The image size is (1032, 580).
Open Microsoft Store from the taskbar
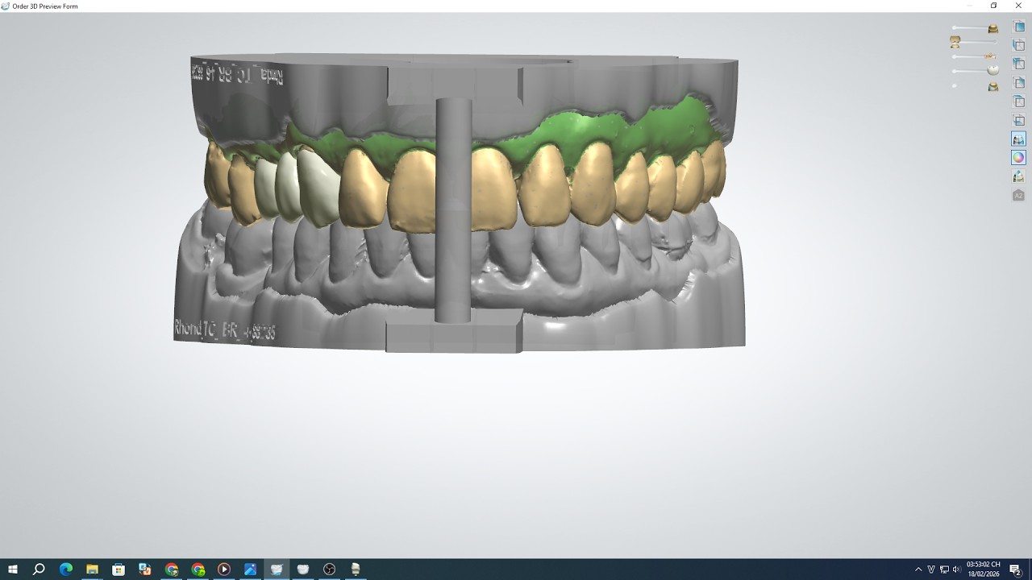[x=119, y=570]
